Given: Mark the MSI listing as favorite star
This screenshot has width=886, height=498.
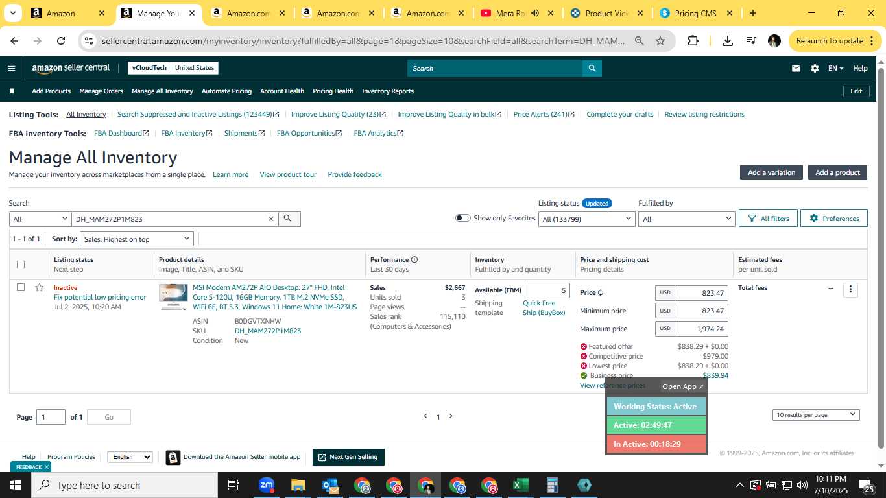Looking at the screenshot, I should pos(40,287).
